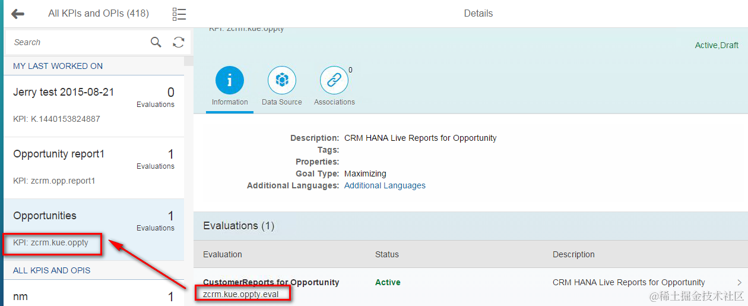
Task: Open the Associations link icon tab
Action: tap(334, 80)
